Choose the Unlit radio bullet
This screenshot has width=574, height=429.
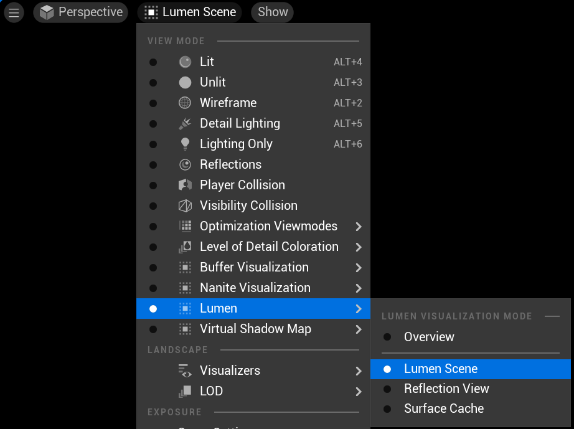153,82
